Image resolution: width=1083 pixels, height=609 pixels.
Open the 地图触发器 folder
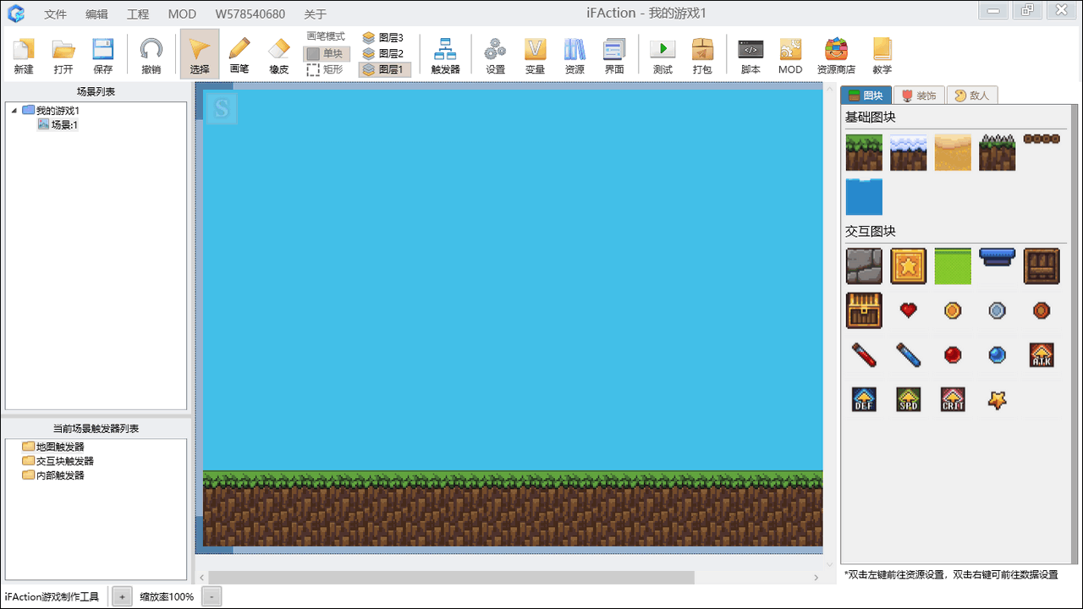(53, 447)
